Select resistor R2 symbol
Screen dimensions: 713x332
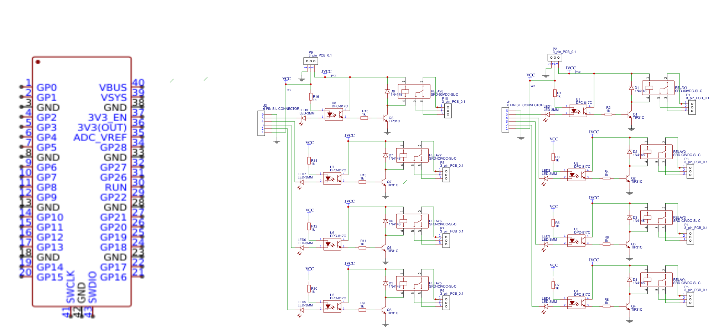(x=608, y=114)
